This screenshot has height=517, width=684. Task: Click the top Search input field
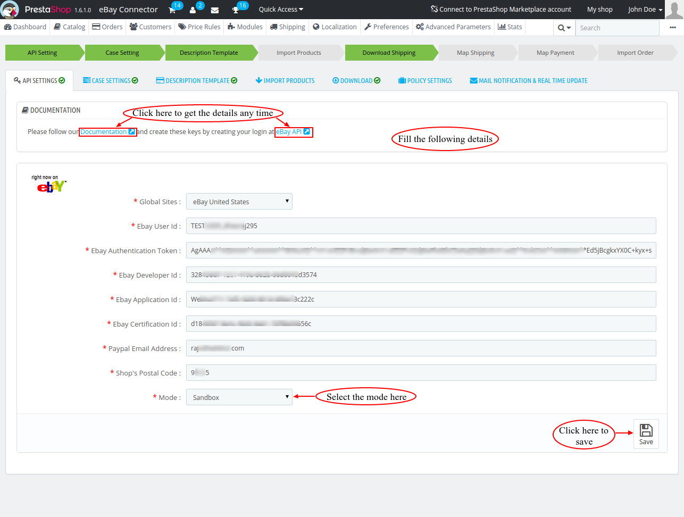tap(617, 28)
